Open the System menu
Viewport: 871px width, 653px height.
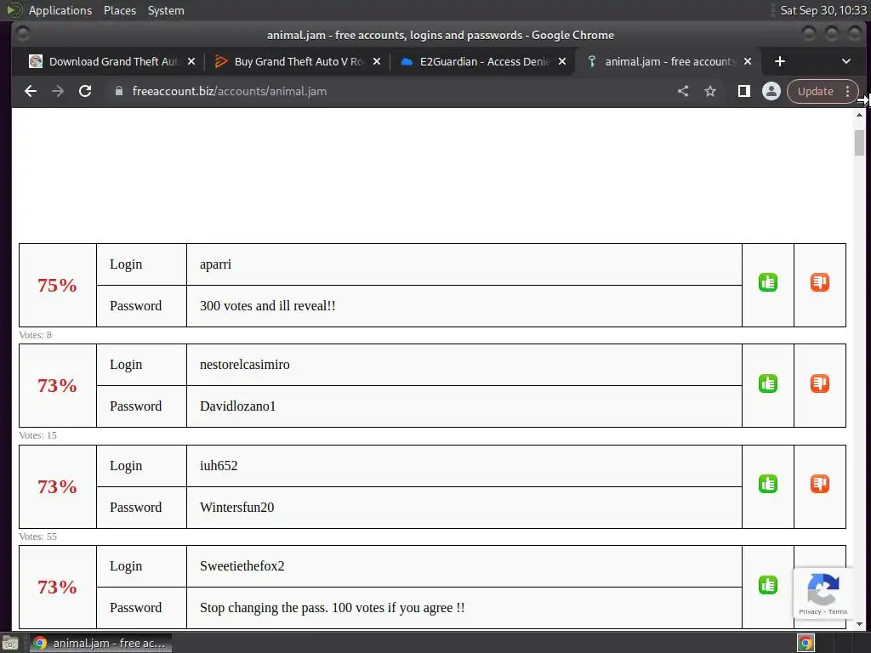point(166,10)
